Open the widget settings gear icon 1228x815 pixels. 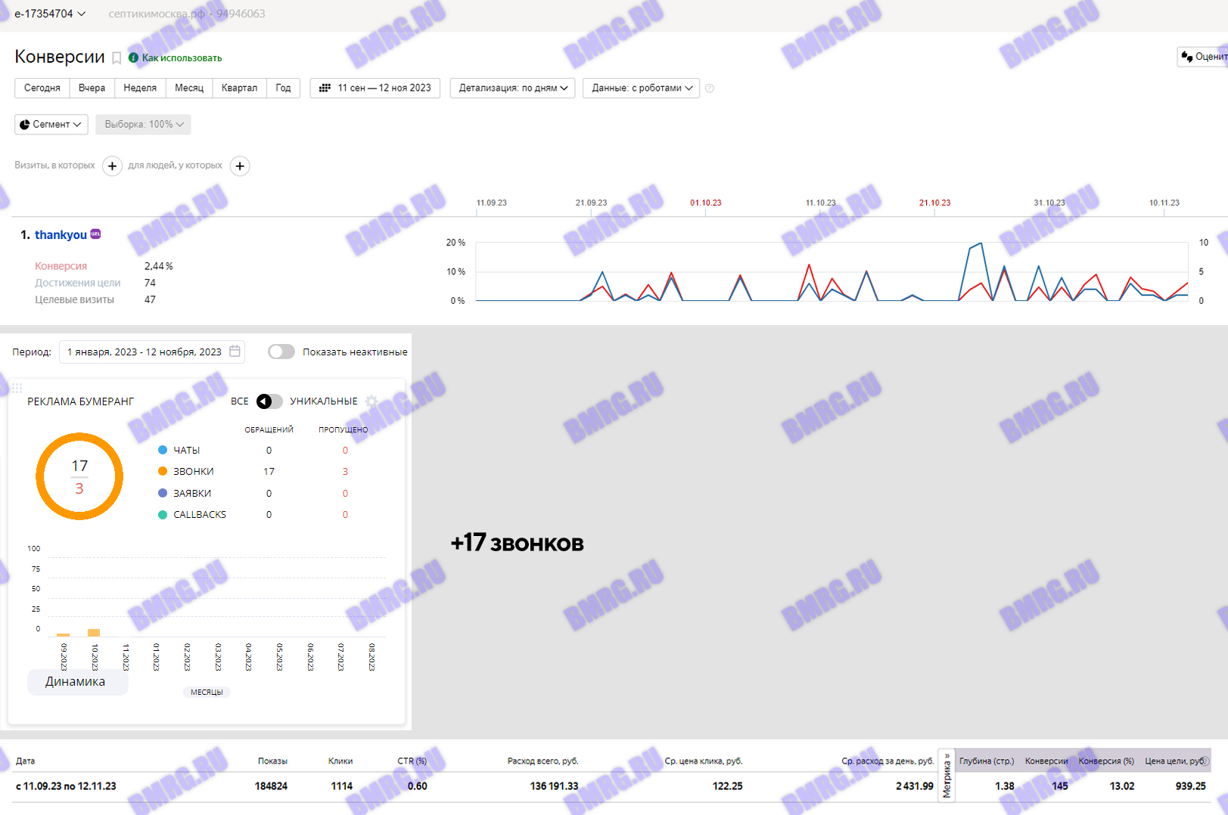tap(372, 401)
